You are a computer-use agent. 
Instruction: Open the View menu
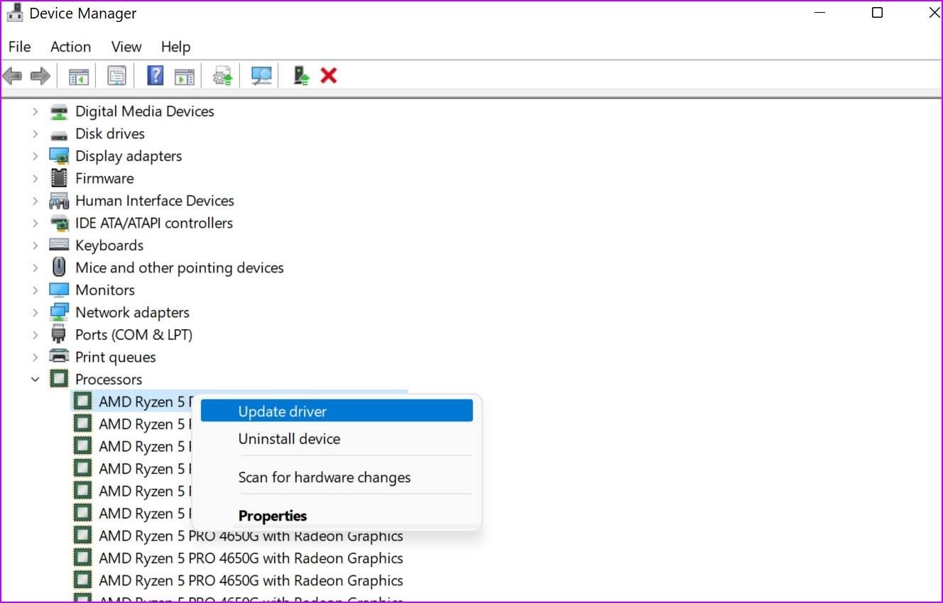pyautogui.click(x=126, y=47)
